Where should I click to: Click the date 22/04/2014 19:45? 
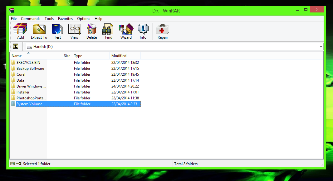(x=125, y=74)
